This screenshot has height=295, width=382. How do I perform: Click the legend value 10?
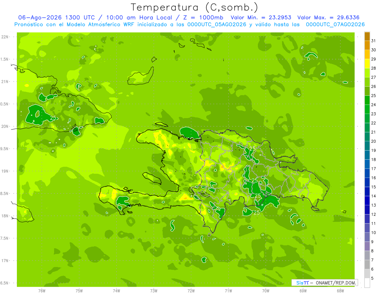tap(373, 233)
